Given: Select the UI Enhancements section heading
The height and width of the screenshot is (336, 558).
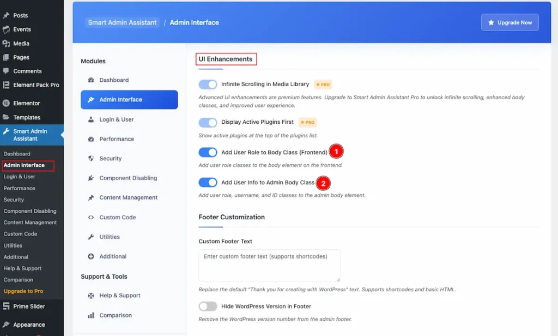Looking at the screenshot, I should click(226, 59).
